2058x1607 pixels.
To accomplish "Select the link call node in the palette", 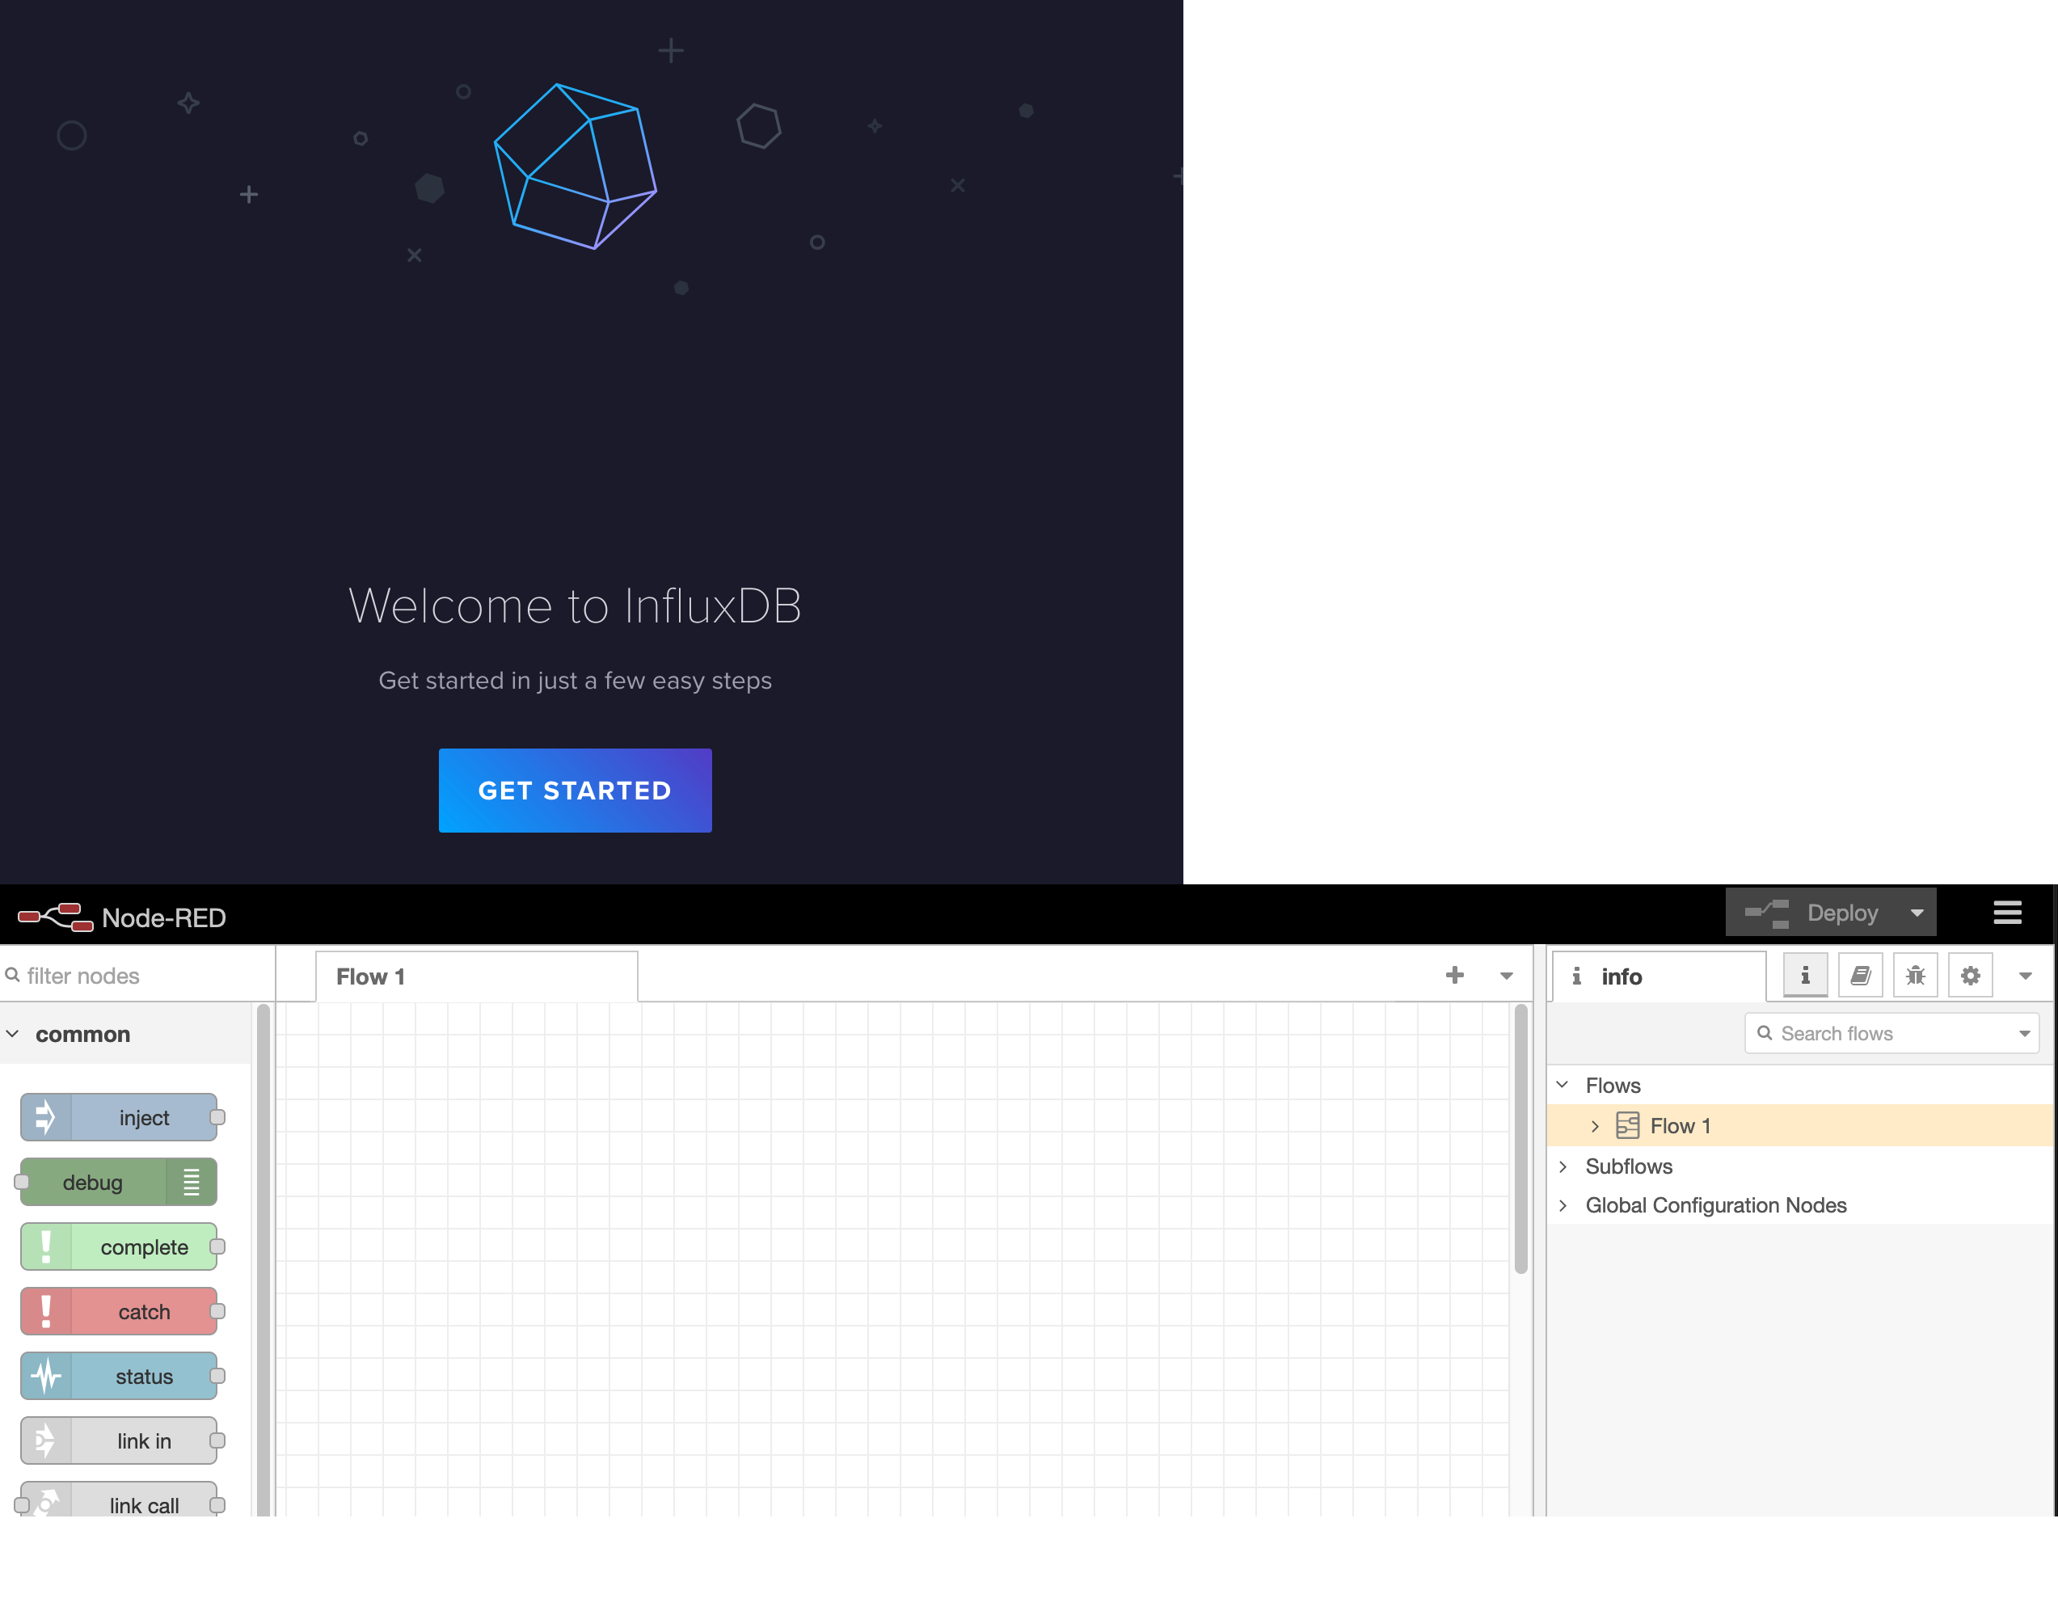I will (x=119, y=1500).
